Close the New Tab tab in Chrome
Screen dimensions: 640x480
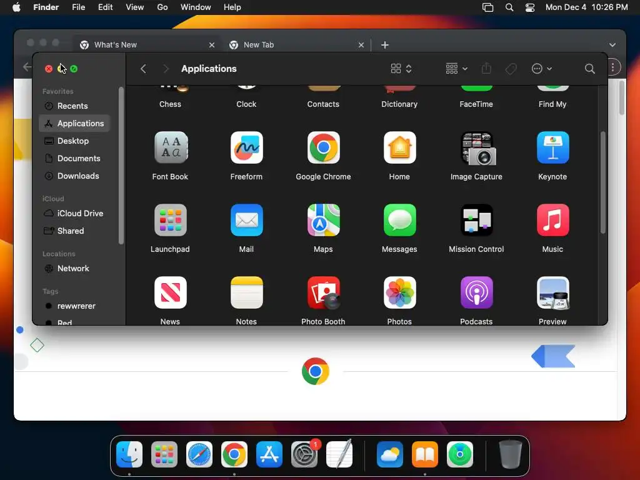(x=361, y=45)
